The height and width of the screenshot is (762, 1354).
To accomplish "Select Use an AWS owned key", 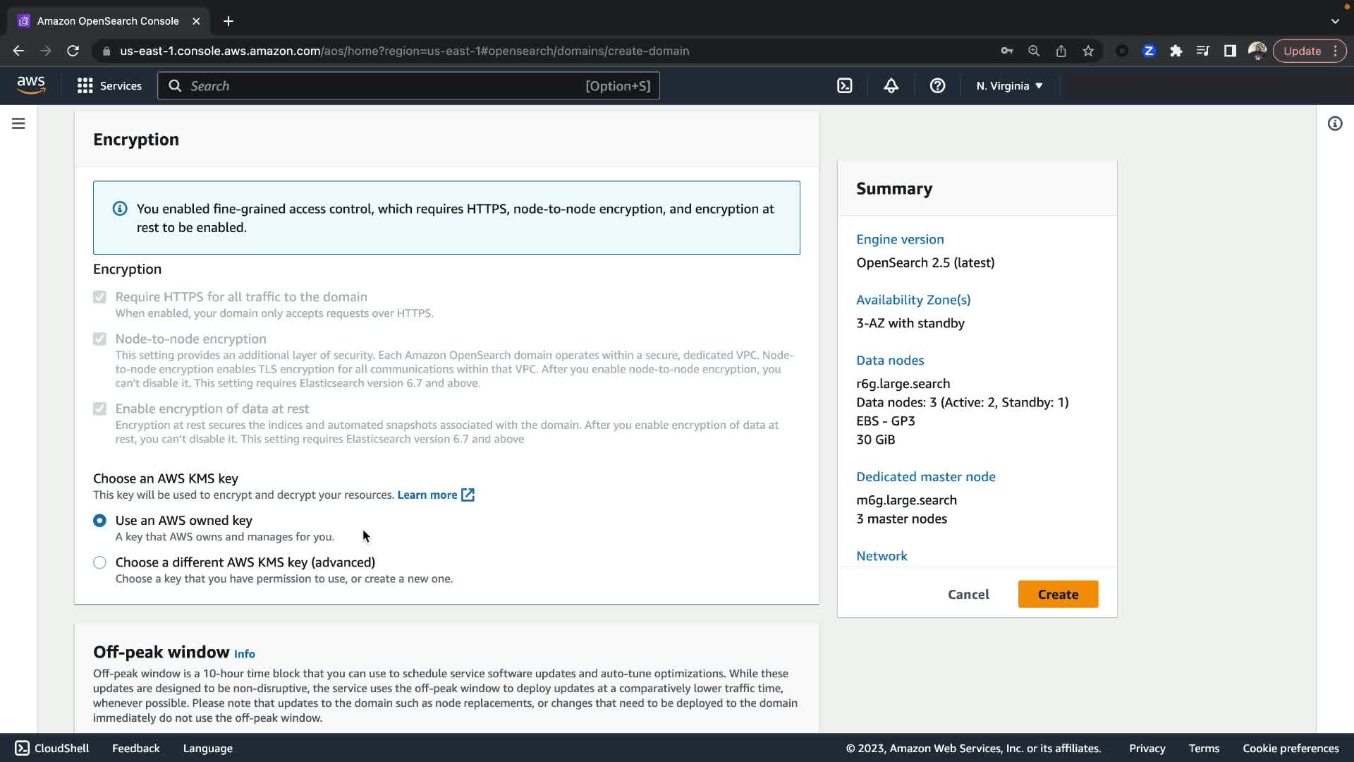I will (x=99, y=521).
